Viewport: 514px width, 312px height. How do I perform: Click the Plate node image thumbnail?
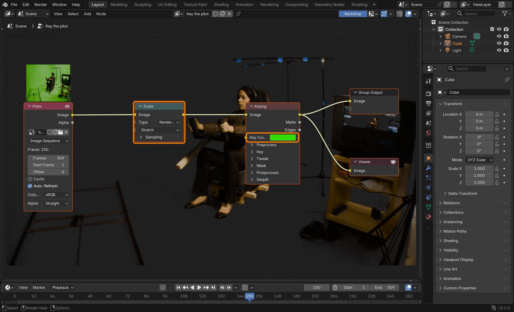click(x=48, y=83)
